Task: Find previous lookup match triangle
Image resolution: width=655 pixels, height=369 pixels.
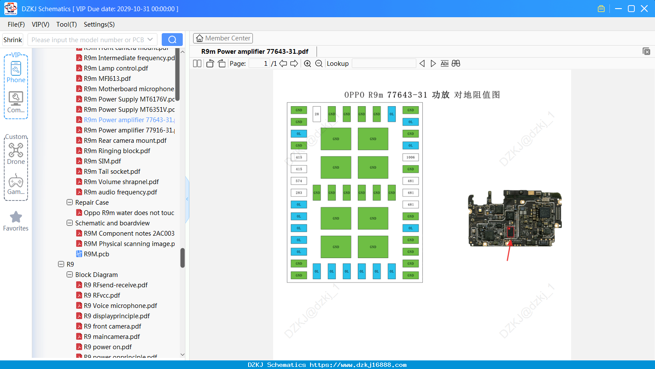Action: tap(422, 64)
